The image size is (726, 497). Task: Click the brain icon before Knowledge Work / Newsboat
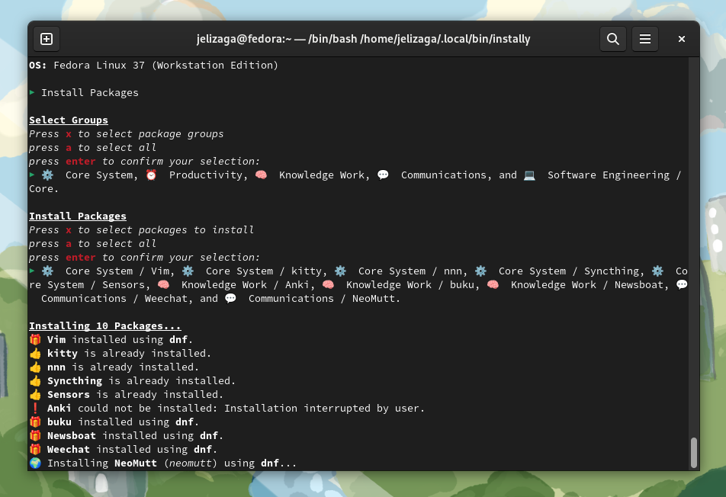coord(493,284)
